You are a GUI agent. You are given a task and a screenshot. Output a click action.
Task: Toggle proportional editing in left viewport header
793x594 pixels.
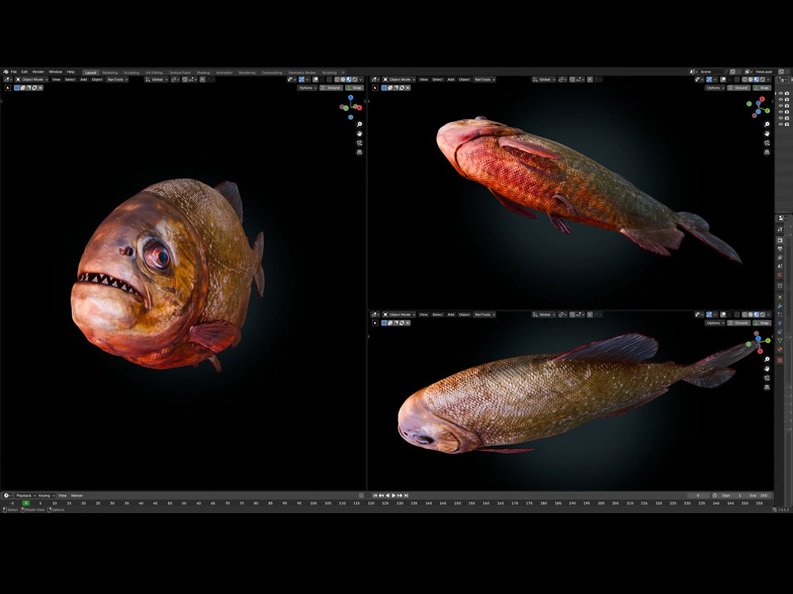click(202, 79)
